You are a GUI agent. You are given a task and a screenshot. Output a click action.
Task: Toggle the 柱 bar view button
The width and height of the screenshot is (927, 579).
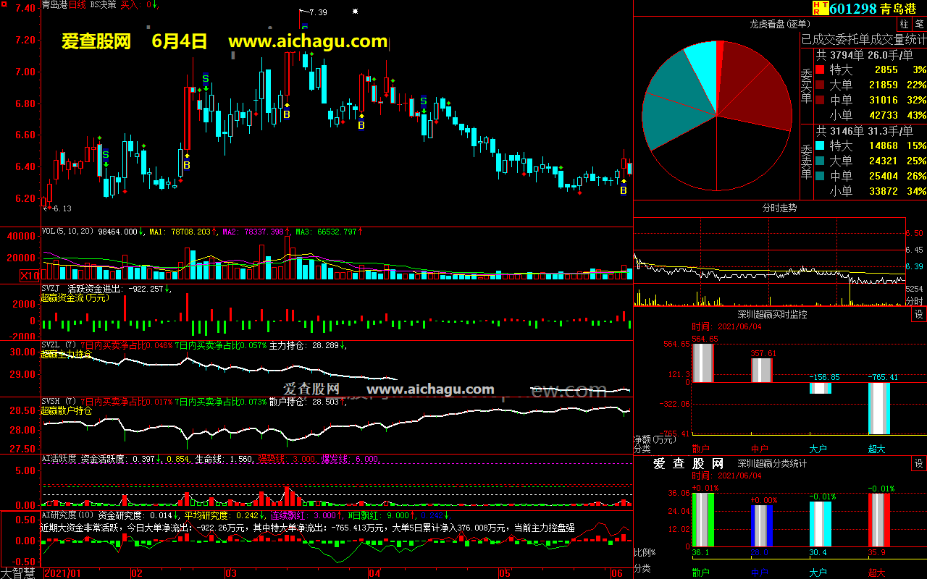904,24
